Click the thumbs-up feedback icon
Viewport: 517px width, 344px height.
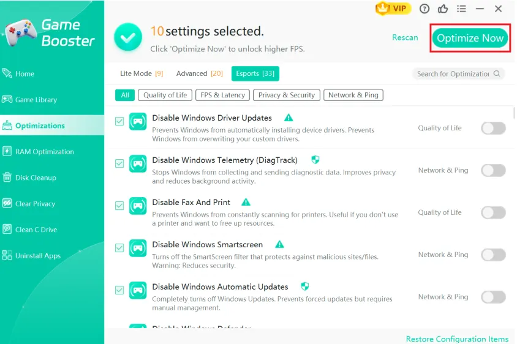[443, 9]
